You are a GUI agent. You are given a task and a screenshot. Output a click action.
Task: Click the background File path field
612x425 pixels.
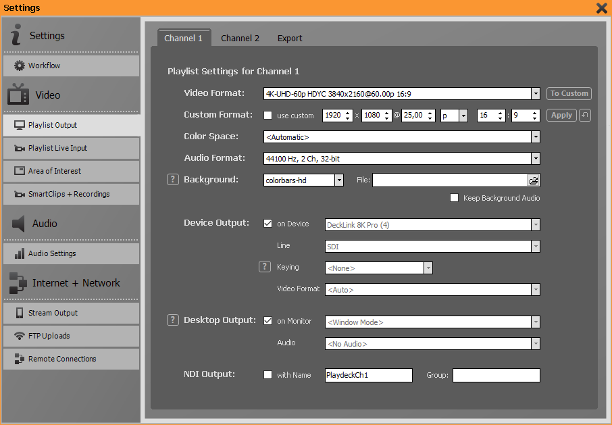point(450,180)
